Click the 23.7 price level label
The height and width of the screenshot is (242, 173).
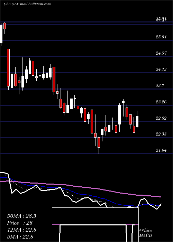tap(160, 86)
